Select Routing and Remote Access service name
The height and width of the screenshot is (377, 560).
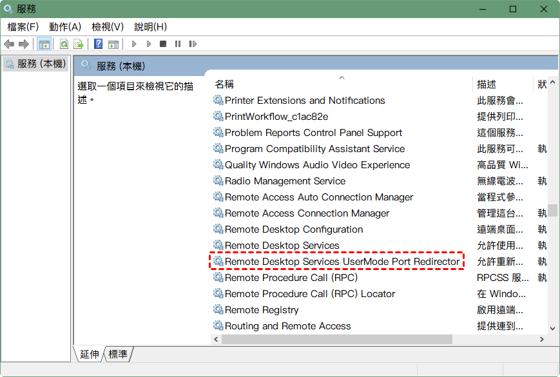pos(287,326)
